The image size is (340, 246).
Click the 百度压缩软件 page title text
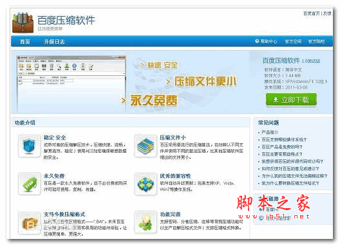[66, 20]
